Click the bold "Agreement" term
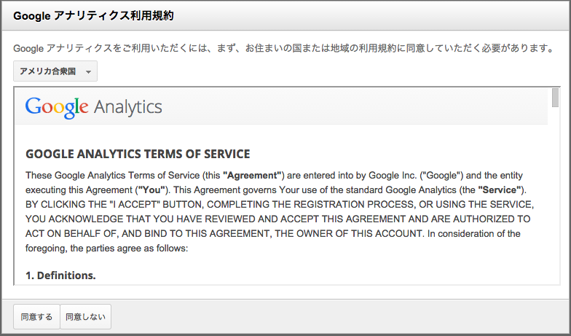 [x=252, y=175]
